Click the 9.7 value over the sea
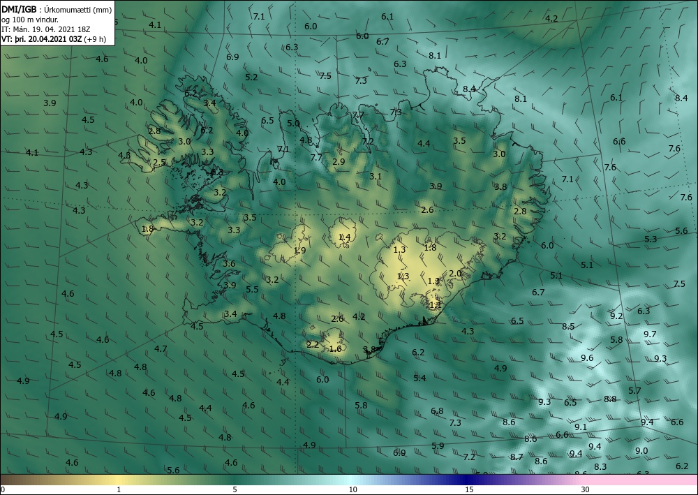698x495 pixels. 650,334
